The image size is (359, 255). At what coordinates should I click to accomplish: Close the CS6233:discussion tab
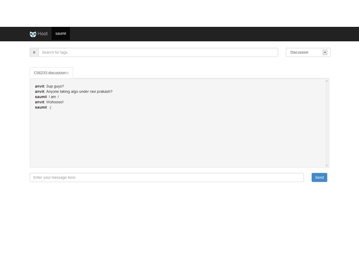pyautogui.click(x=67, y=73)
